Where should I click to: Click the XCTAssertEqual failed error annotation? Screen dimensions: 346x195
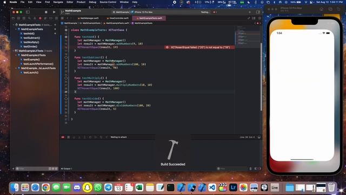point(199,47)
